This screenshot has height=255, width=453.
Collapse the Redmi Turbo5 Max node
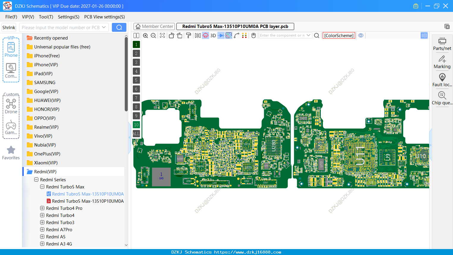pos(42,187)
